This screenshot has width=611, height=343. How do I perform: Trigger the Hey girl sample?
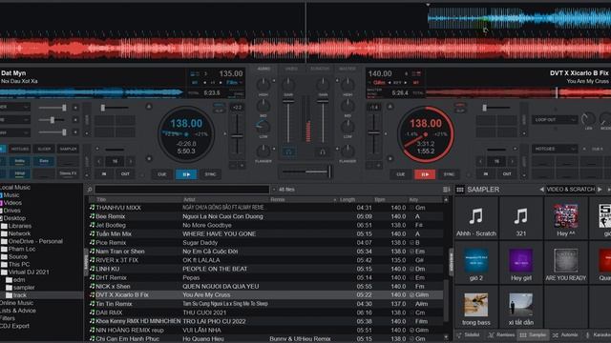[x=521, y=263]
